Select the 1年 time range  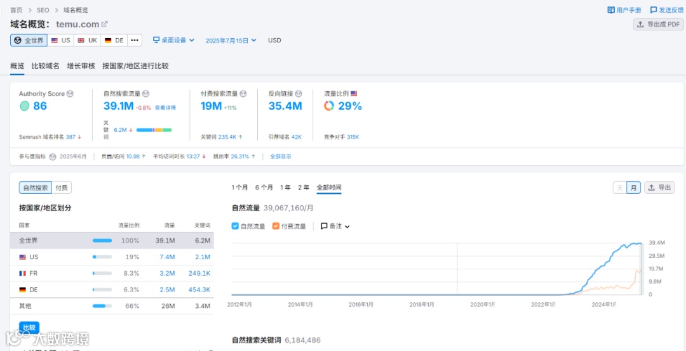tap(285, 188)
